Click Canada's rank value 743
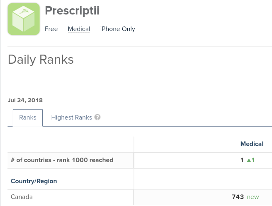272x206 pixels. (238, 197)
